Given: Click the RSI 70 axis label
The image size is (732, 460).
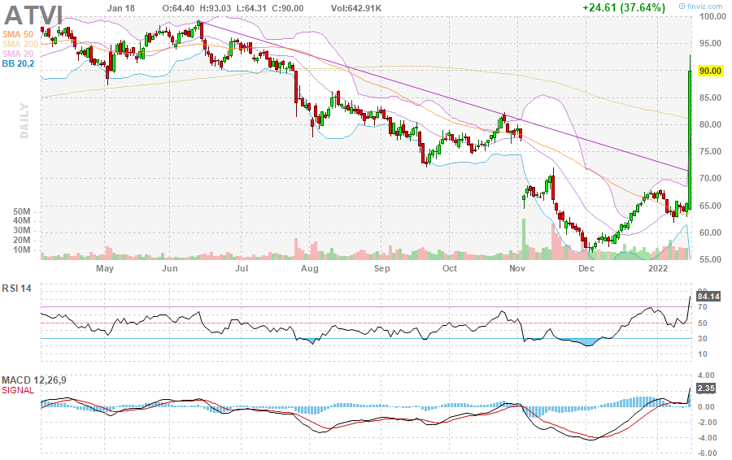Looking at the screenshot, I should pos(702,307).
